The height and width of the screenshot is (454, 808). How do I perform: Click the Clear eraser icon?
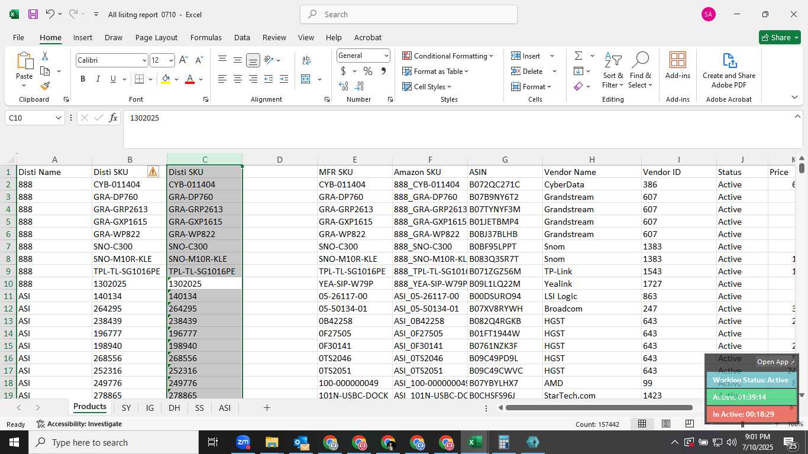[578, 86]
